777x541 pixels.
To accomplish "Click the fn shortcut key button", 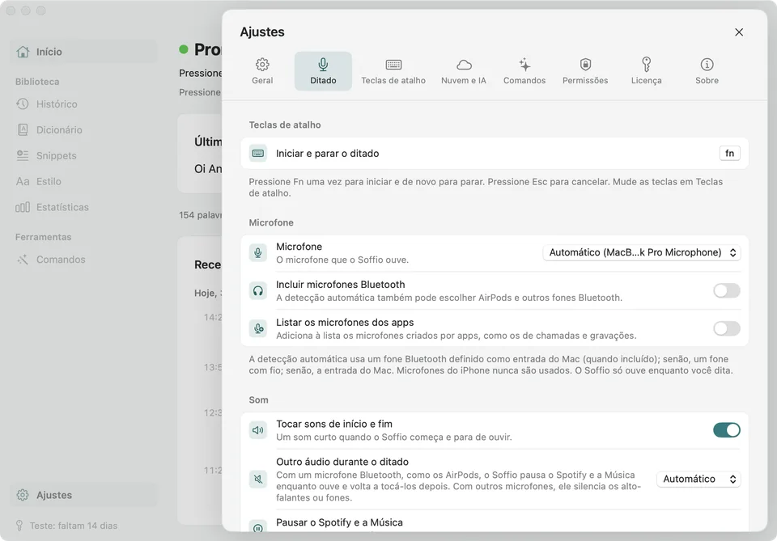I will tap(729, 154).
